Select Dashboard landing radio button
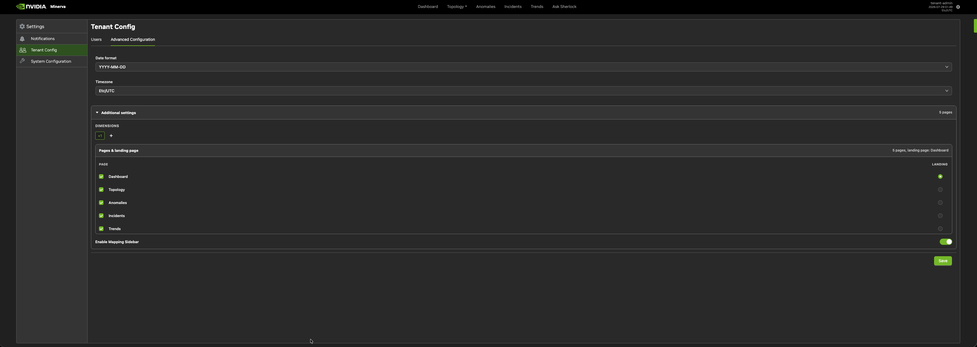The width and height of the screenshot is (977, 347). tap(940, 177)
